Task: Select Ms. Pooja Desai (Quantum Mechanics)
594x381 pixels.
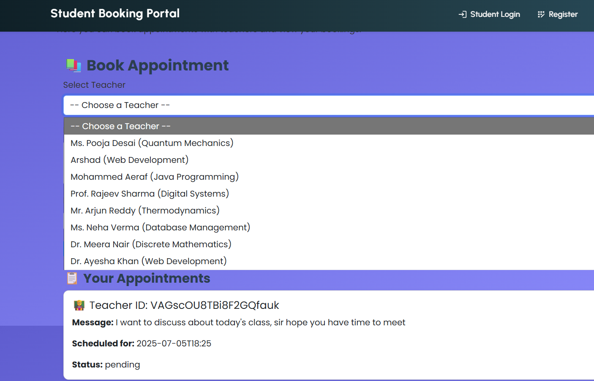Action: click(x=152, y=143)
